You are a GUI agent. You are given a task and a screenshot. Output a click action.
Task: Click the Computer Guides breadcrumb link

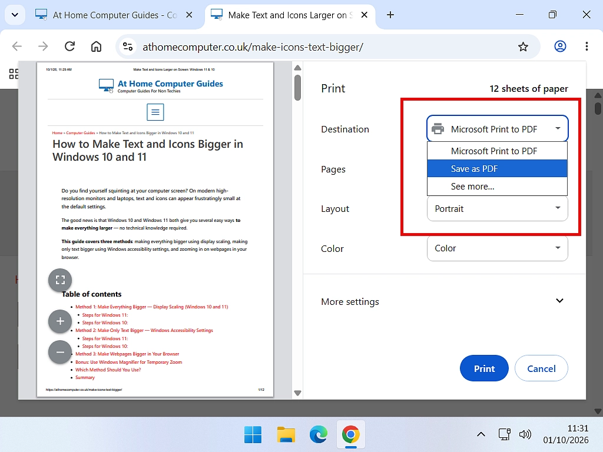coord(80,133)
